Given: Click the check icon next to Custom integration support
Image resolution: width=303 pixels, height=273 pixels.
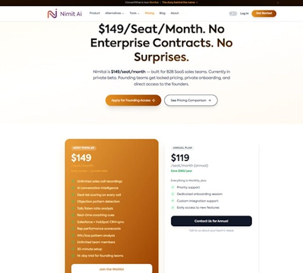Looking at the screenshot, I should tap(173, 201).
